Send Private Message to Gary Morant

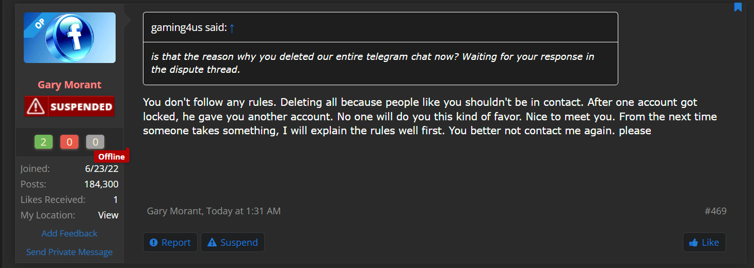pyautogui.click(x=70, y=252)
